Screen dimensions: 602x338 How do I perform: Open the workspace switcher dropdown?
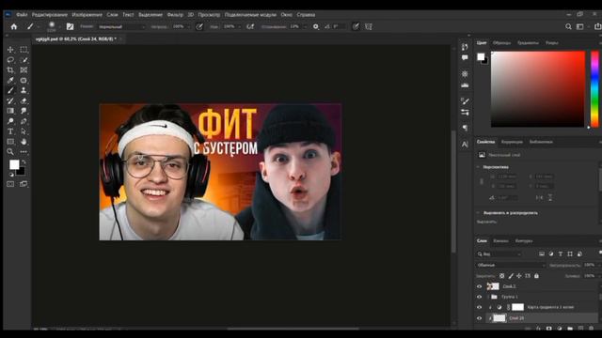(581, 26)
